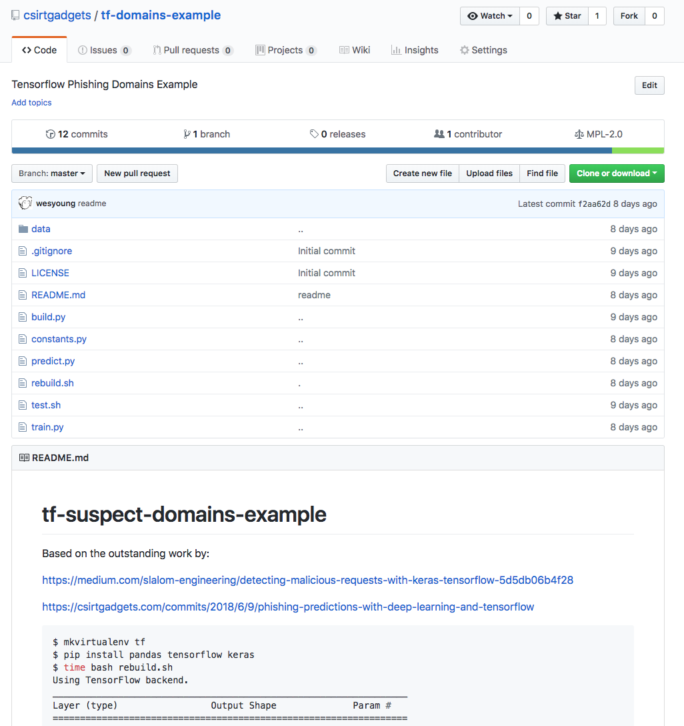
Task: Open the Watch dropdown
Action: 490,16
